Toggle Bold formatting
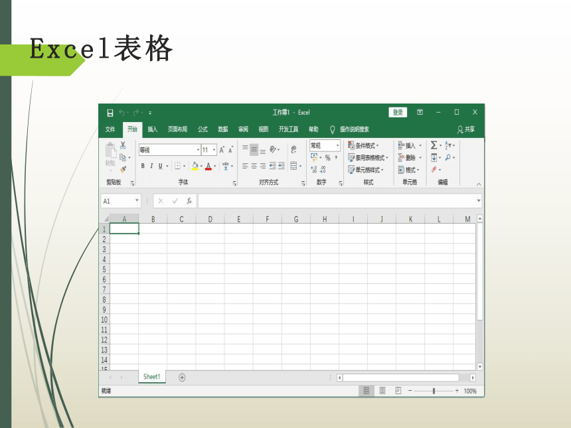 143,166
